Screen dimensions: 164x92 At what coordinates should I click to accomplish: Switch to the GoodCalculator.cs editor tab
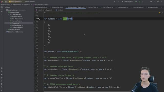[122, 7]
